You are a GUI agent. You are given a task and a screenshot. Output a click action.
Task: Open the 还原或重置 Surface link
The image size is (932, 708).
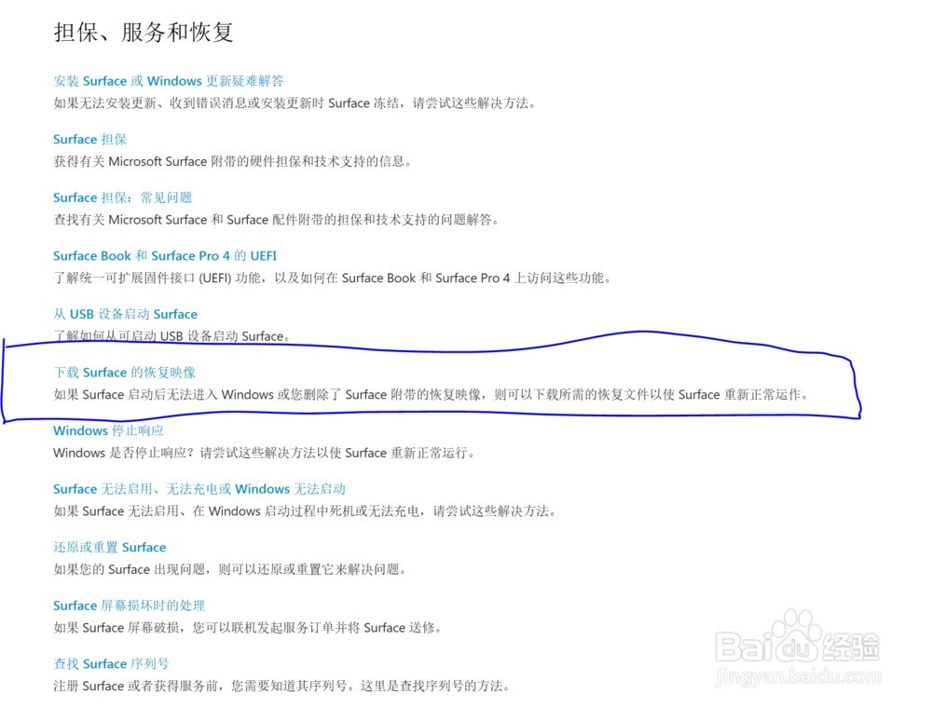[109, 547]
